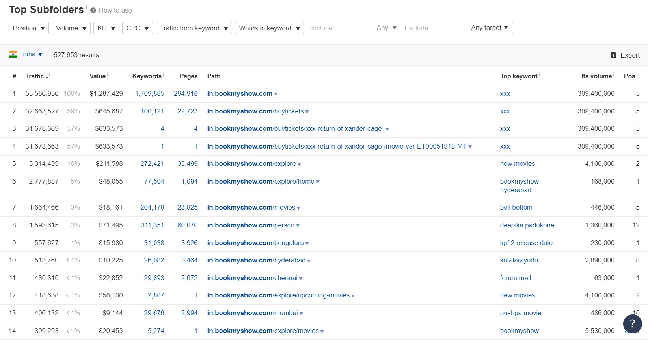This screenshot has height=340, width=648.
Task: Expand the in.bookmyshow.com/person path menu
Action: [x=298, y=226]
